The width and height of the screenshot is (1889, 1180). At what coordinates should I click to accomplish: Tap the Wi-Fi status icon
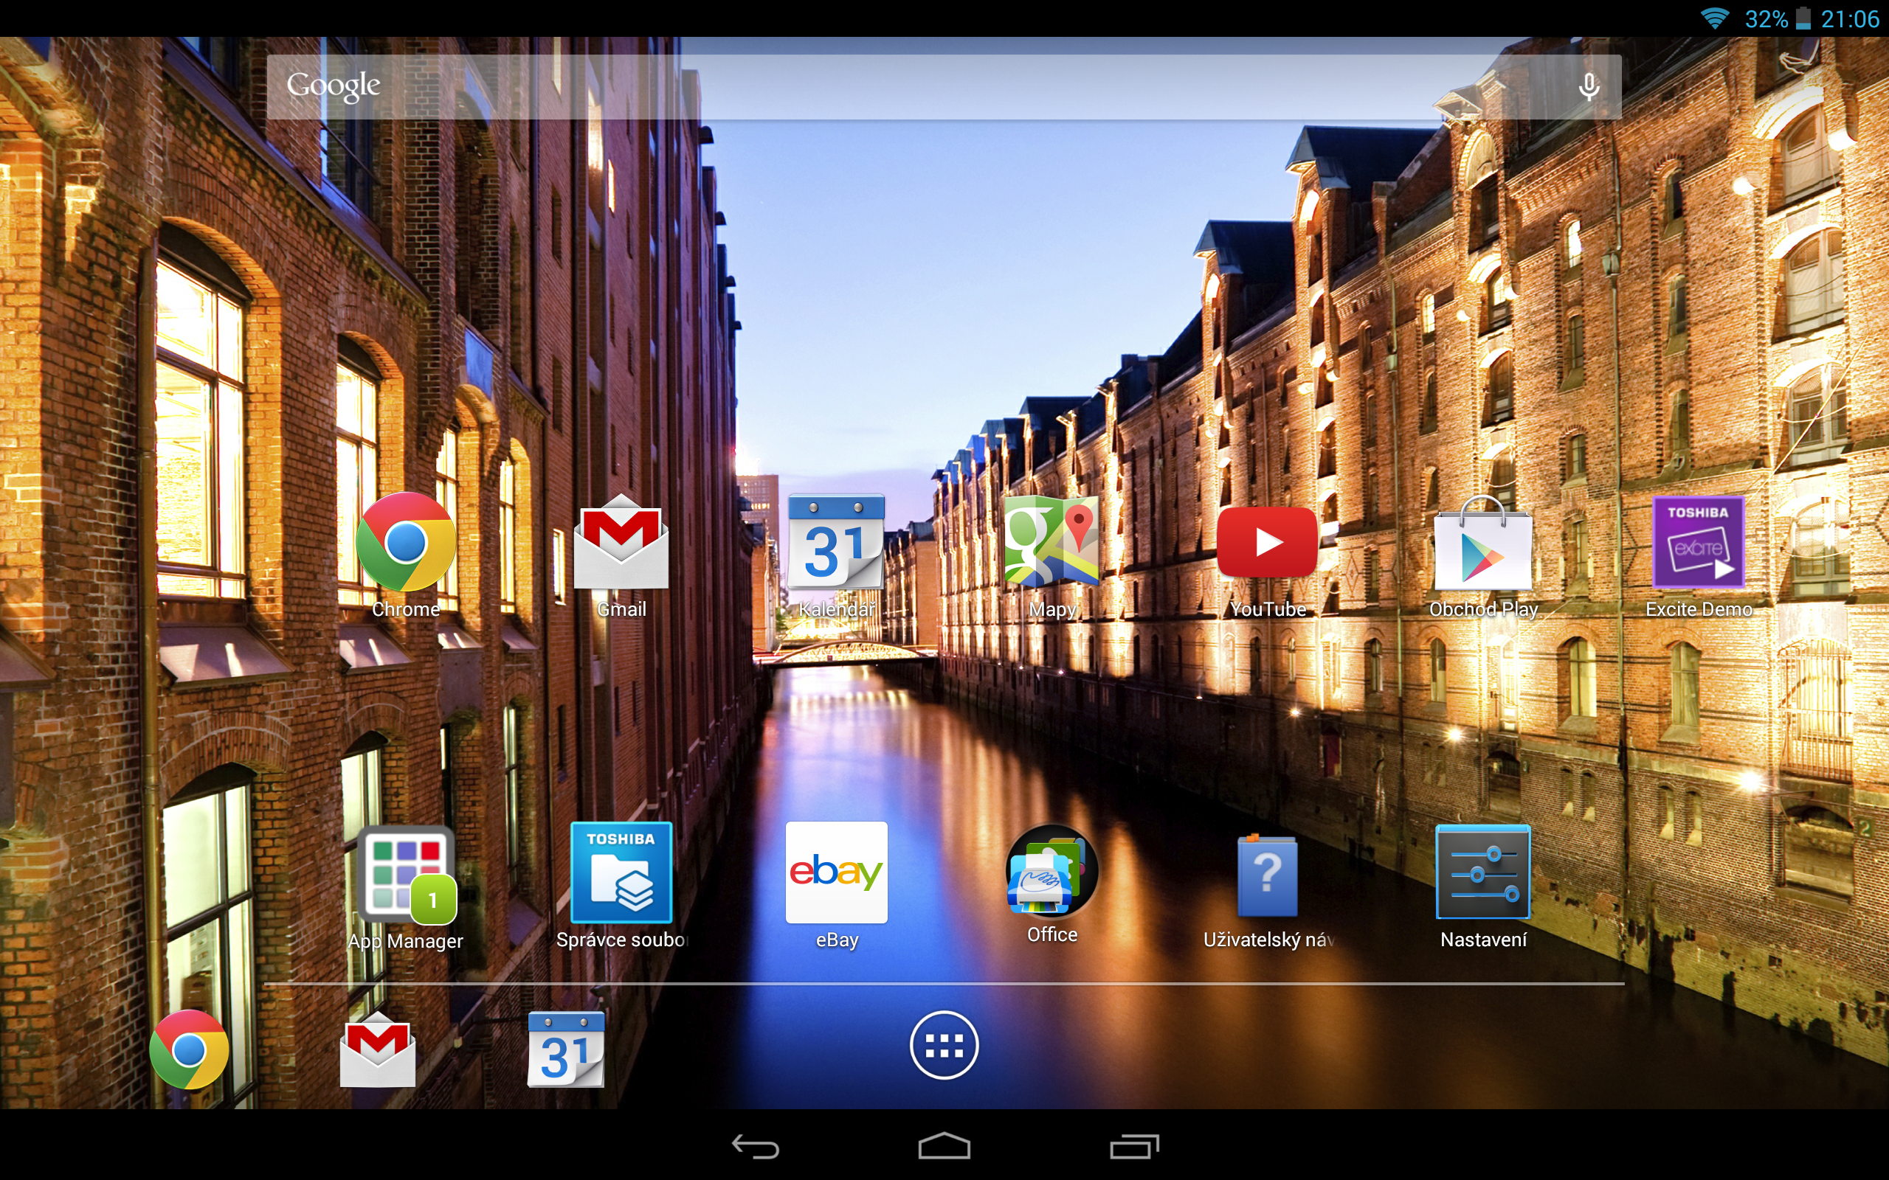(x=1715, y=18)
